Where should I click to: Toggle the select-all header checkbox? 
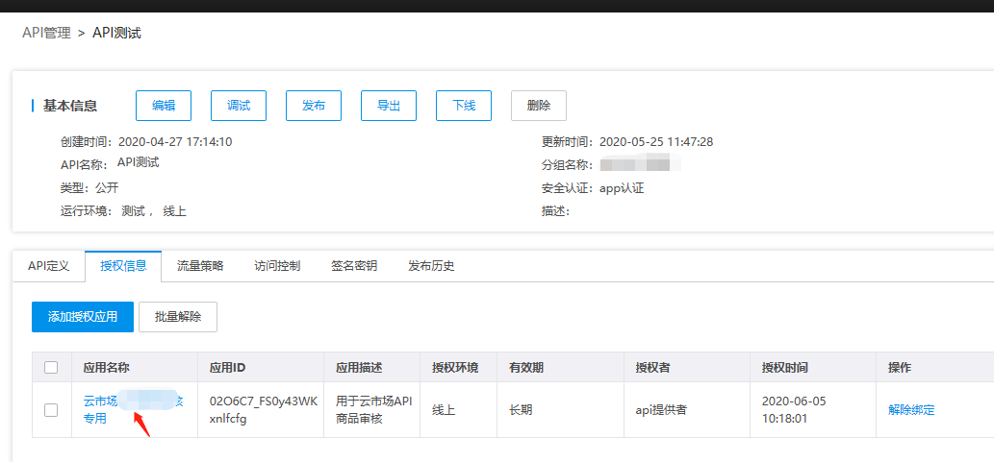tap(51, 367)
